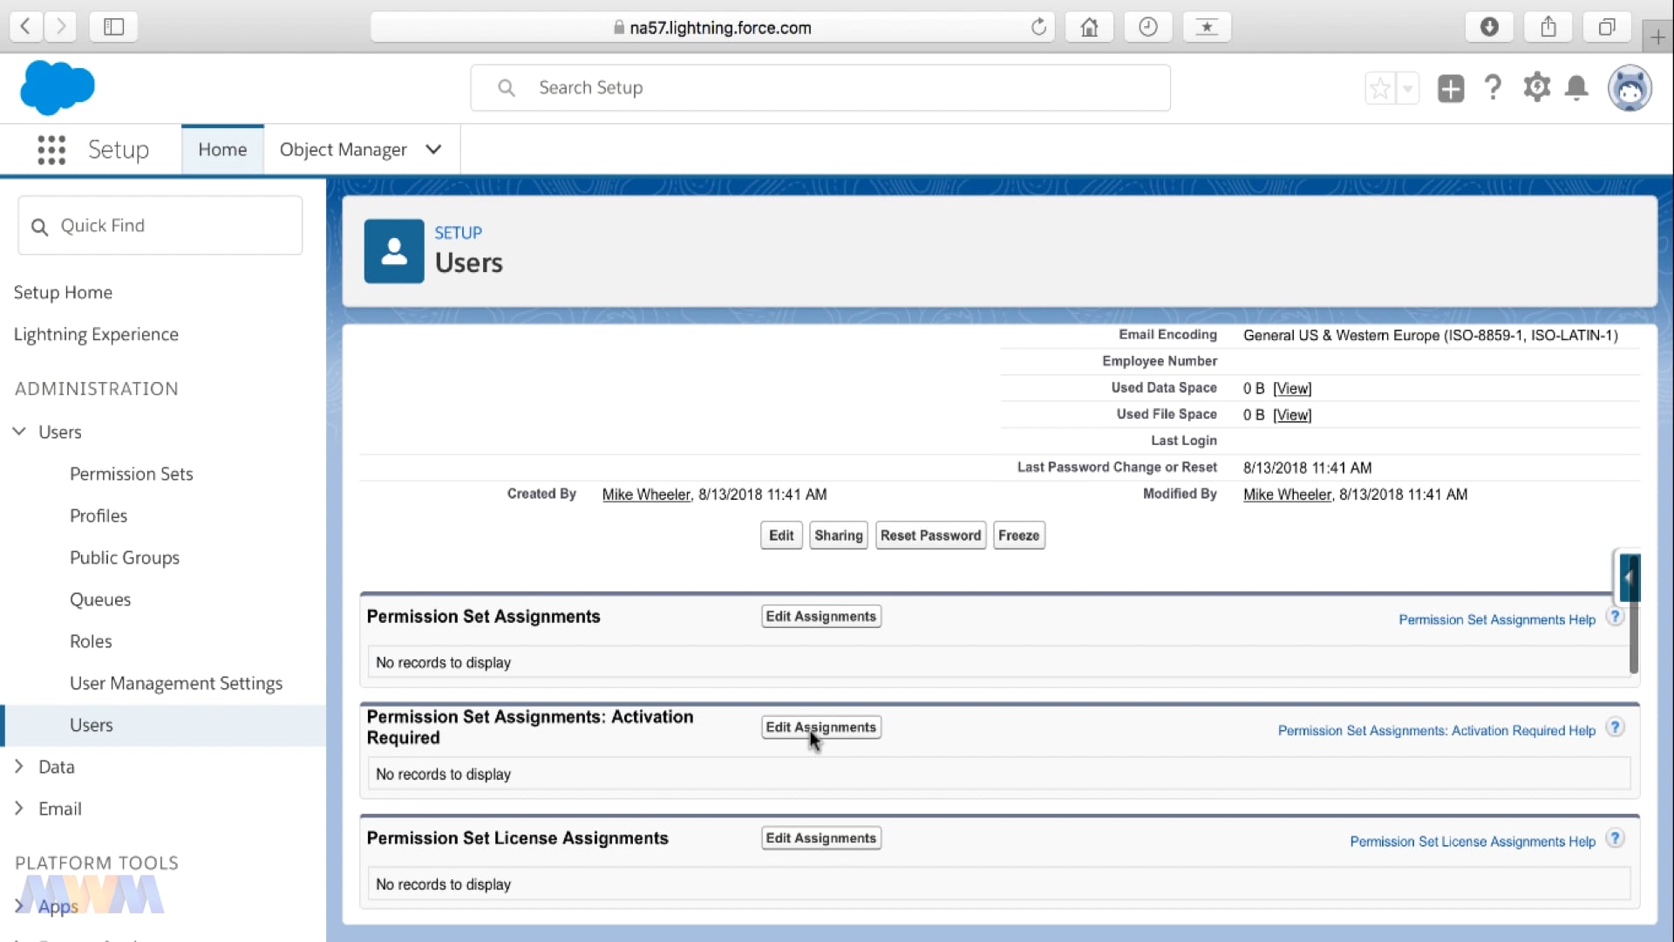Go forward with the browser forward arrow
Screen dimensions: 1674x942
click(x=60, y=27)
